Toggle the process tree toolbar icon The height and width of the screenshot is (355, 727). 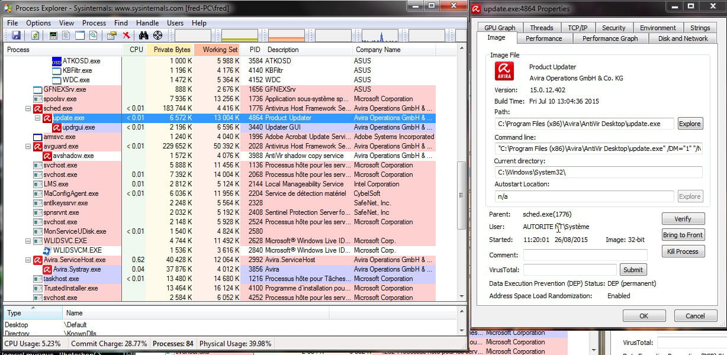(x=67, y=35)
